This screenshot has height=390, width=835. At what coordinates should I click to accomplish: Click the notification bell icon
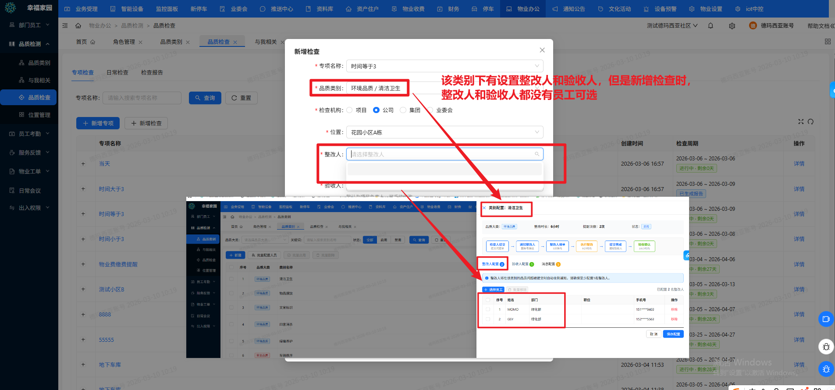click(711, 26)
